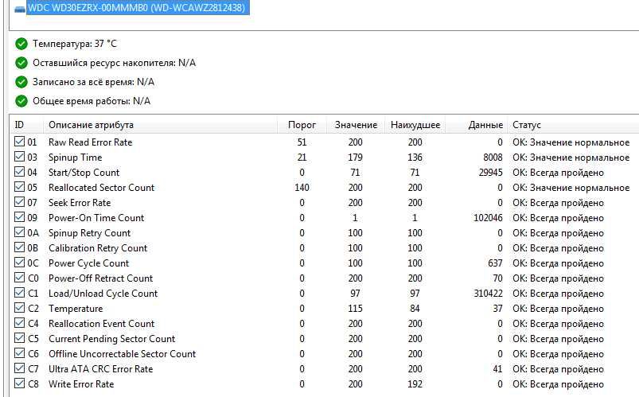Sort by the Статус column header

click(x=573, y=125)
